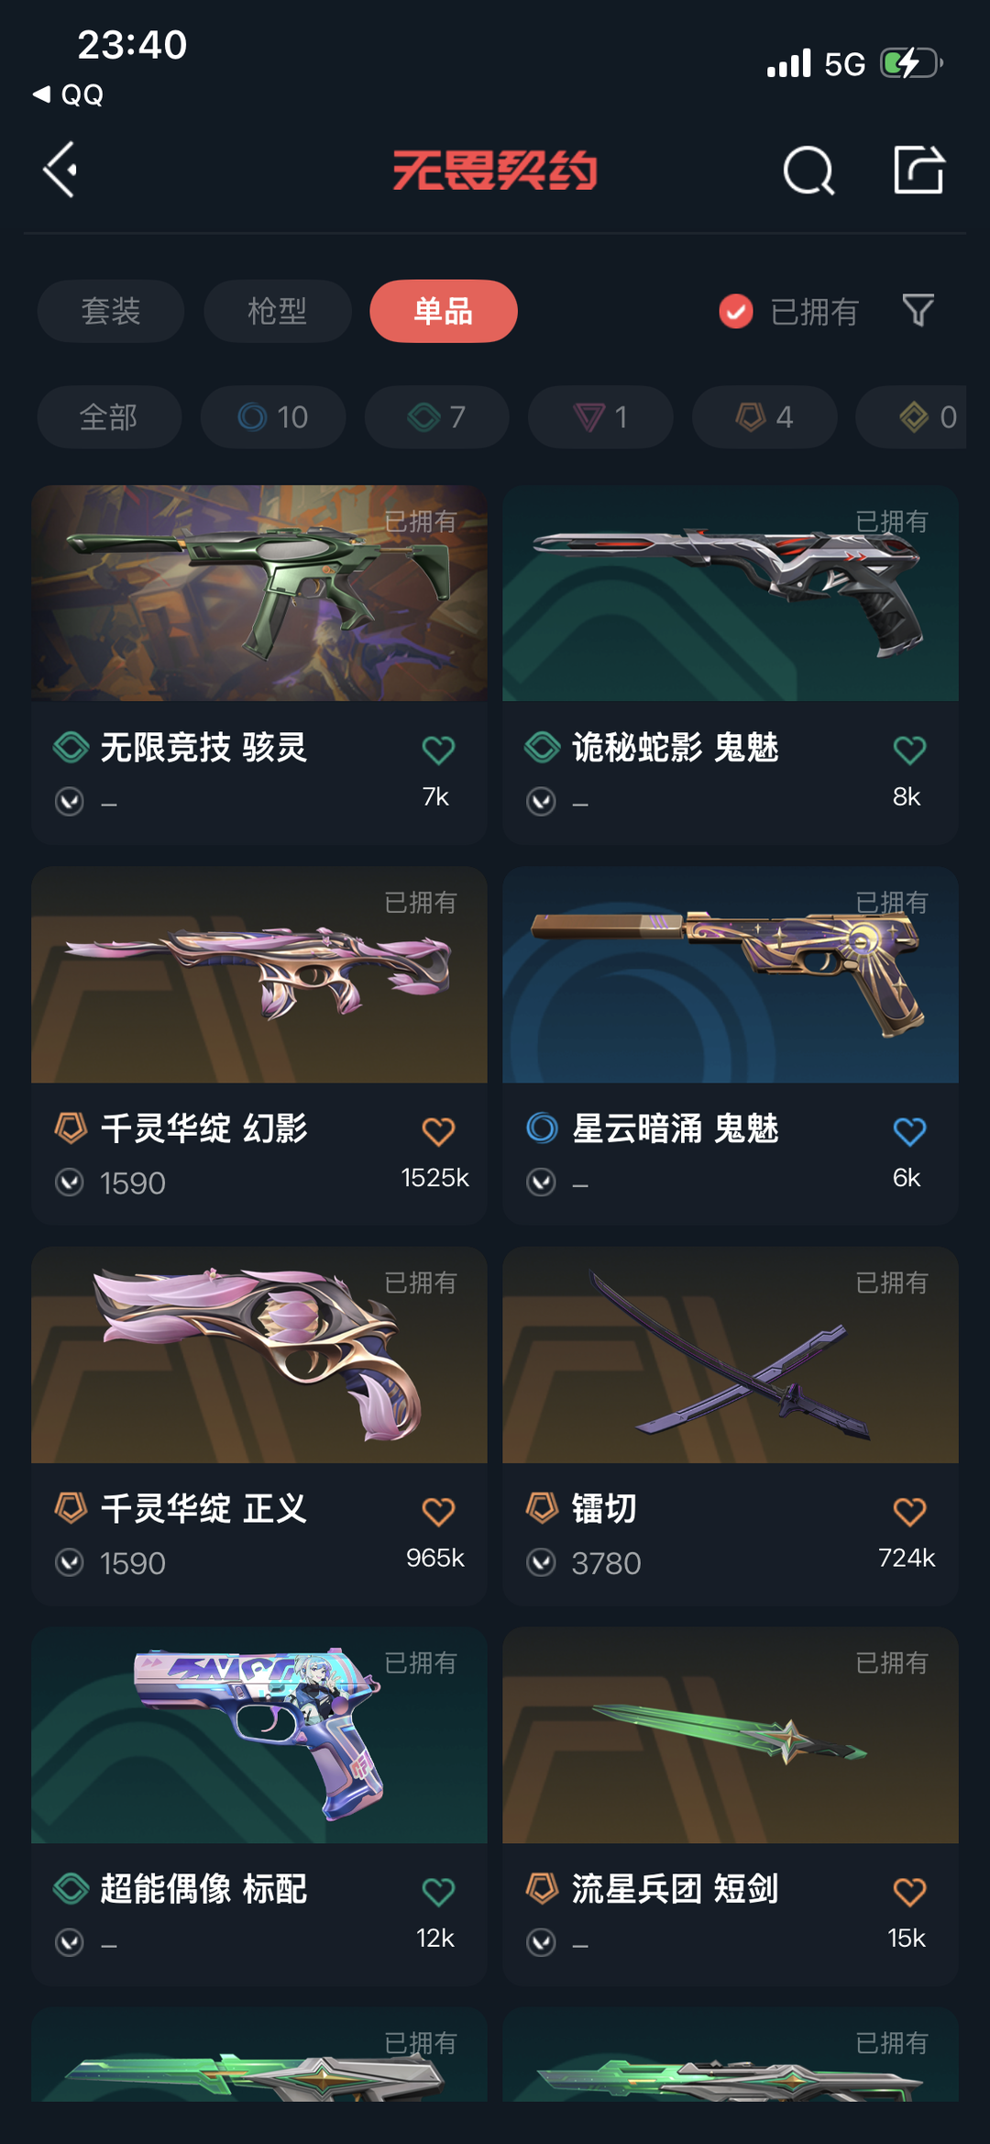
Task: Filter by green tier chip showing 7
Action: click(x=437, y=417)
